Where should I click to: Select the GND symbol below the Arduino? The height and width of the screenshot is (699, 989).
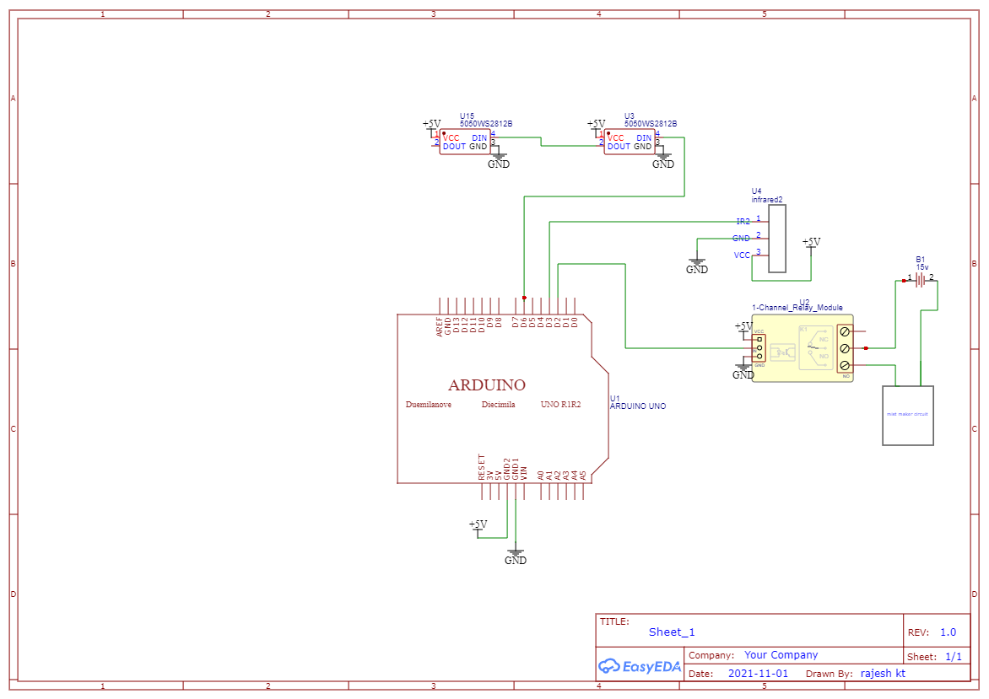[x=516, y=556]
